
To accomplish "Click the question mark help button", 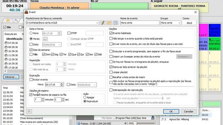I will tap(29, 111).
